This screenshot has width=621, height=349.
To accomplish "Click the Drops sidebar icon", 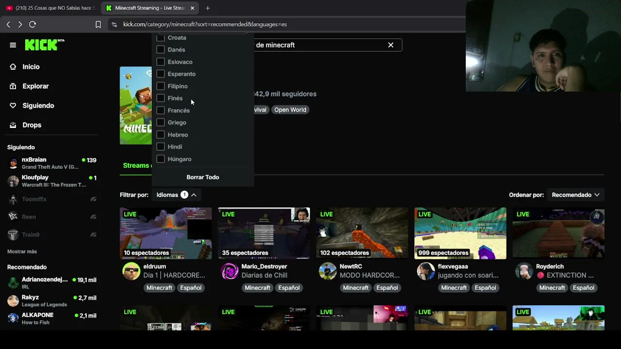I will tap(13, 125).
